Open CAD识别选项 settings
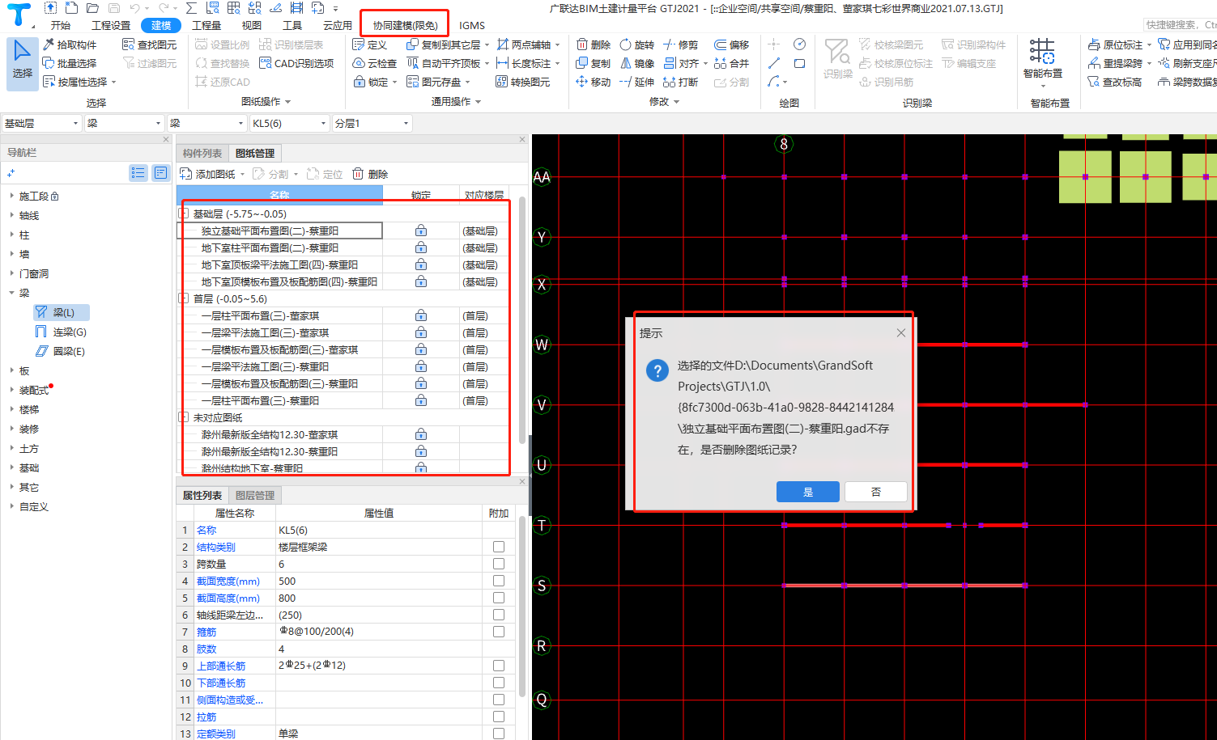The image size is (1217, 740). [296, 63]
